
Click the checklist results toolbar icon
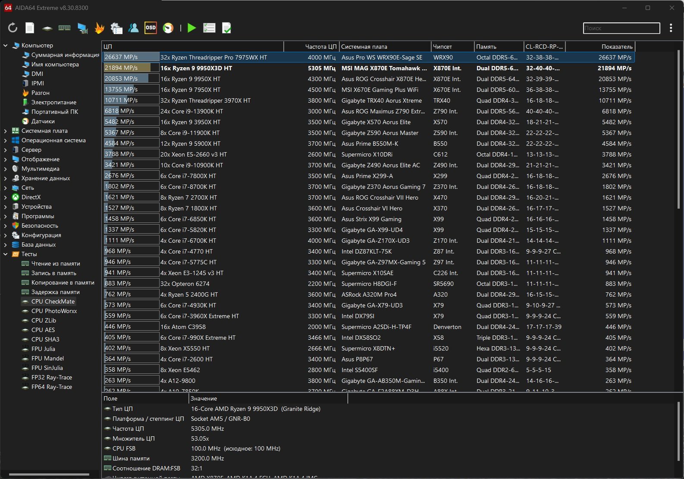pyautogui.click(x=209, y=28)
